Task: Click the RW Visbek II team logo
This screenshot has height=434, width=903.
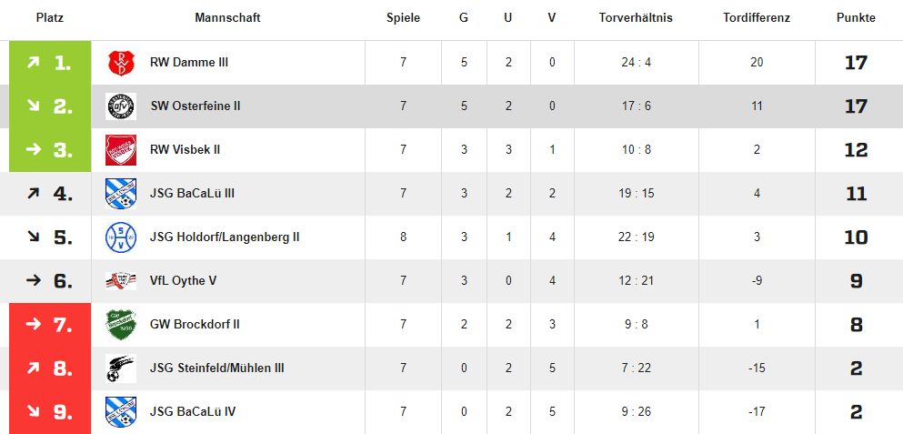Action: click(x=120, y=150)
